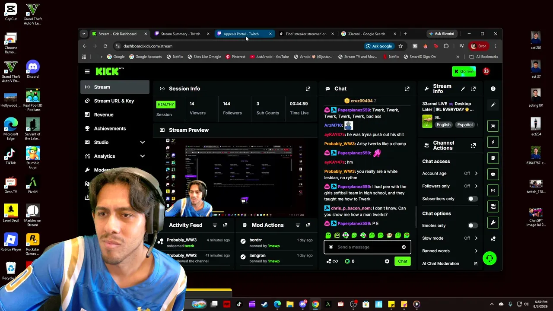Pop out the Stream info panel
This screenshot has width=553, height=311.
click(474, 89)
